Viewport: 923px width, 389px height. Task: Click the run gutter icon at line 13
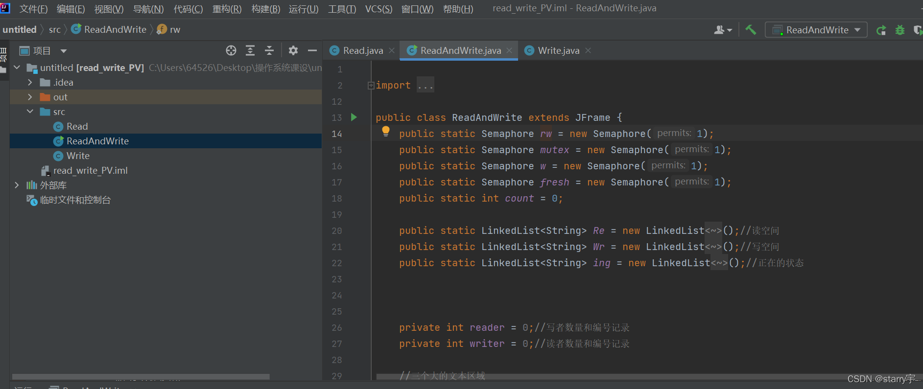click(x=354, y=117)
